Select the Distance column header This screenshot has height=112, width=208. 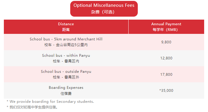66,27
